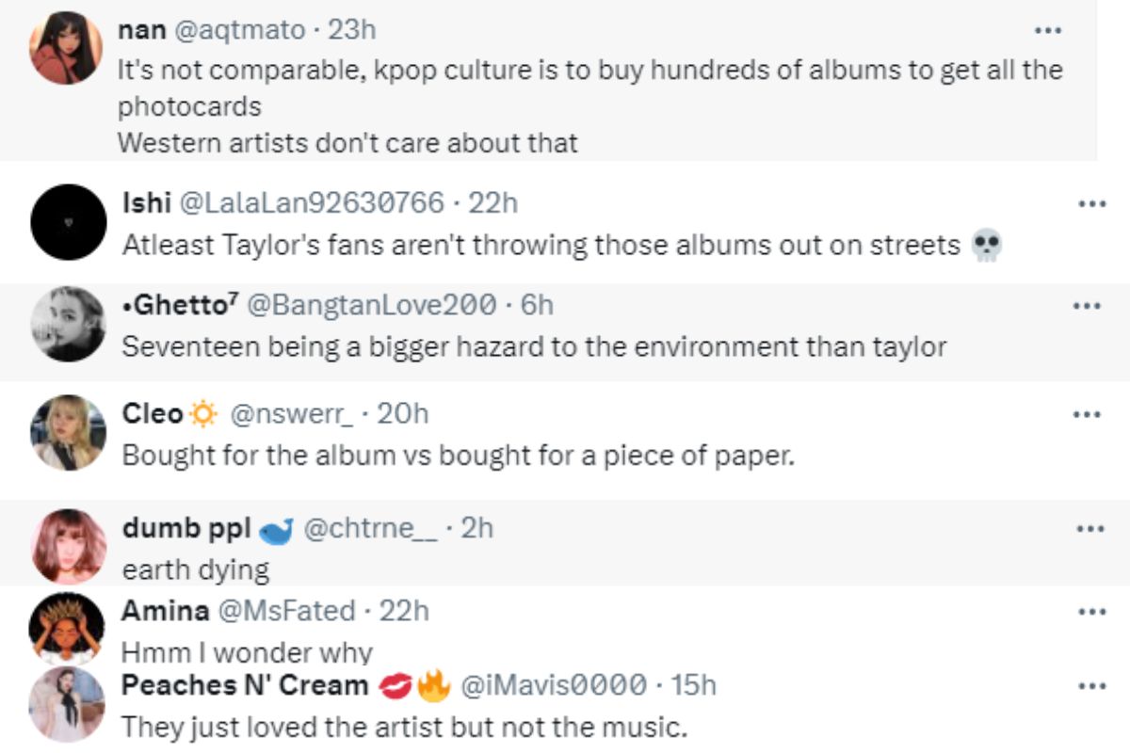This screenshot has width=1130, height=753.
Task: Click the @MsFated handle
Action: point(286,611)
